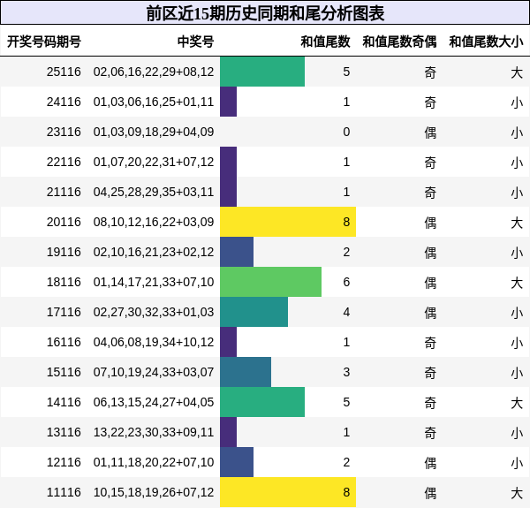This screenshot has height=508, width=530.
Task: Select winning numbers 06,13,15,24,27+04,05
Action: click(x=154, y=402)
